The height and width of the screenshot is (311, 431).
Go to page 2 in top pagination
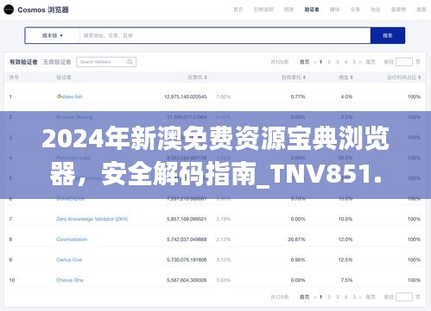point(329,62)
